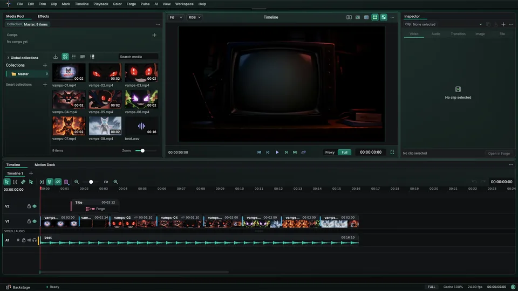Image resolution: width=518 pixels, height=291 pixels.
Task: Hide the V2 track with eye icon
Action: 35,206
